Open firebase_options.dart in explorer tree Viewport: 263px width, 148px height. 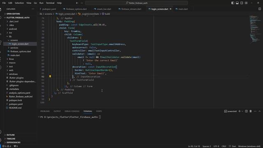tap(21, 51)
